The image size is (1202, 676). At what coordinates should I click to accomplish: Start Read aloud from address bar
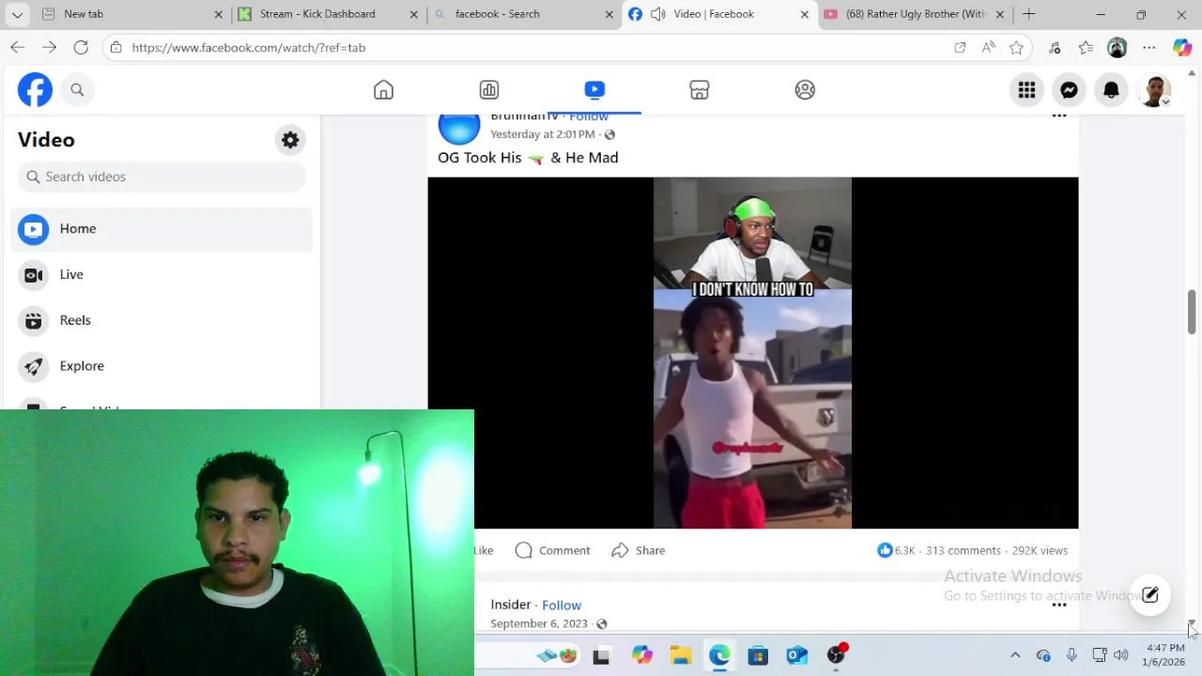point(988,48)
